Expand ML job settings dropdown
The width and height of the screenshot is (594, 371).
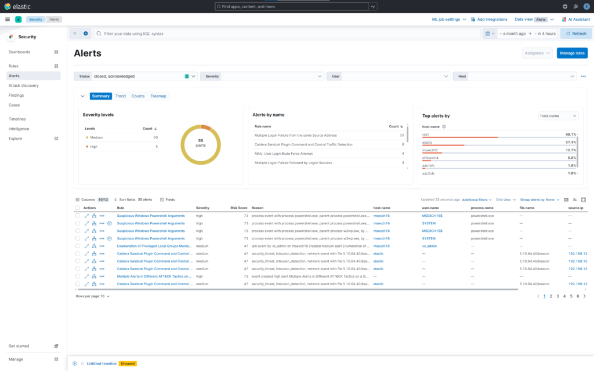(x=449, y=19)
